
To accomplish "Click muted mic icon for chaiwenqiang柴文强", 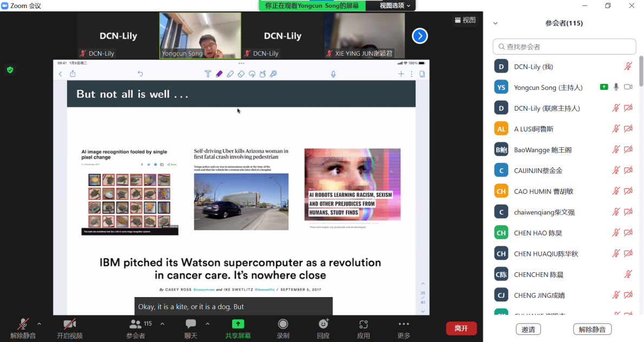I will [x=616, y=212].
